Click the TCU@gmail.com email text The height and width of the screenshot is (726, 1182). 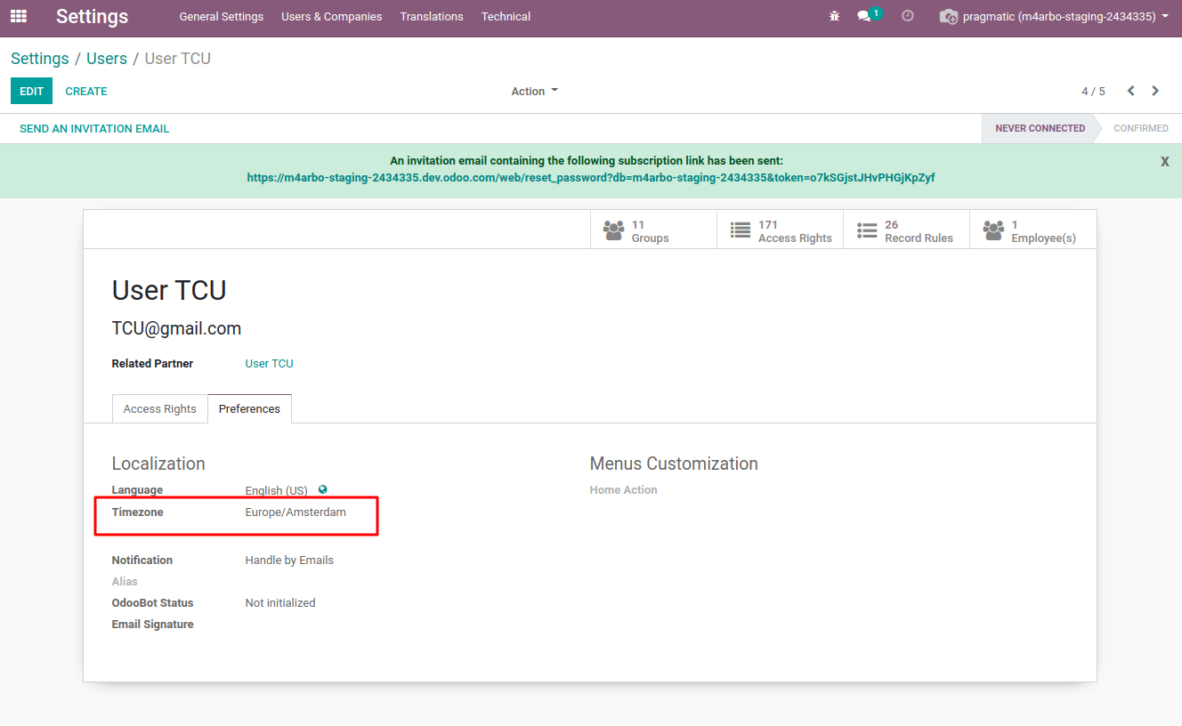[x=176, y=328]
